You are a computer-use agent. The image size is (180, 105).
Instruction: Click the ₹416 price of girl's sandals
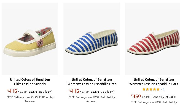point(12,91)
